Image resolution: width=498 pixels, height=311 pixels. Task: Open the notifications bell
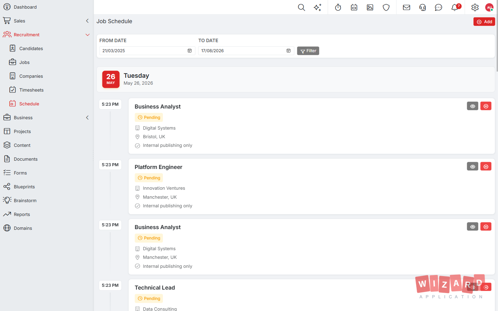point(455,7)
